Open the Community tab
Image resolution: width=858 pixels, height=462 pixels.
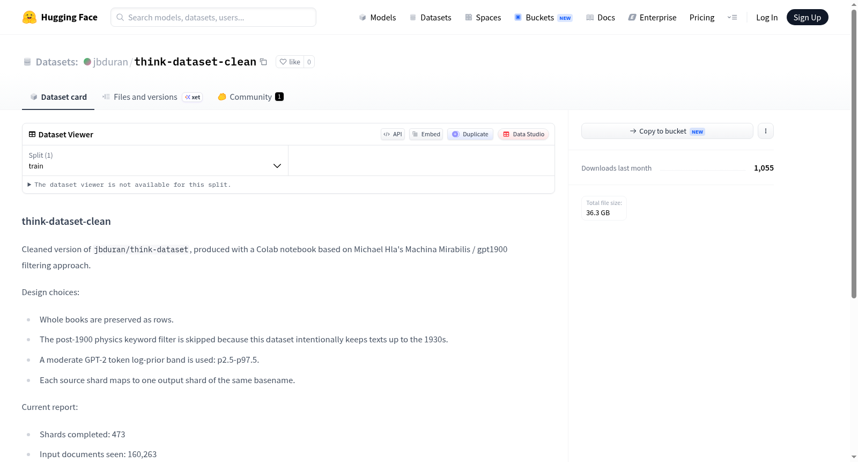[x=250, y=97]
